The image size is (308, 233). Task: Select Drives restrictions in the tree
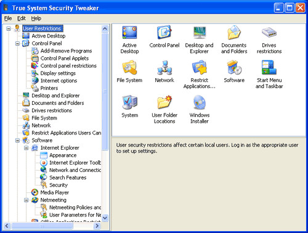tap(52, 110)
